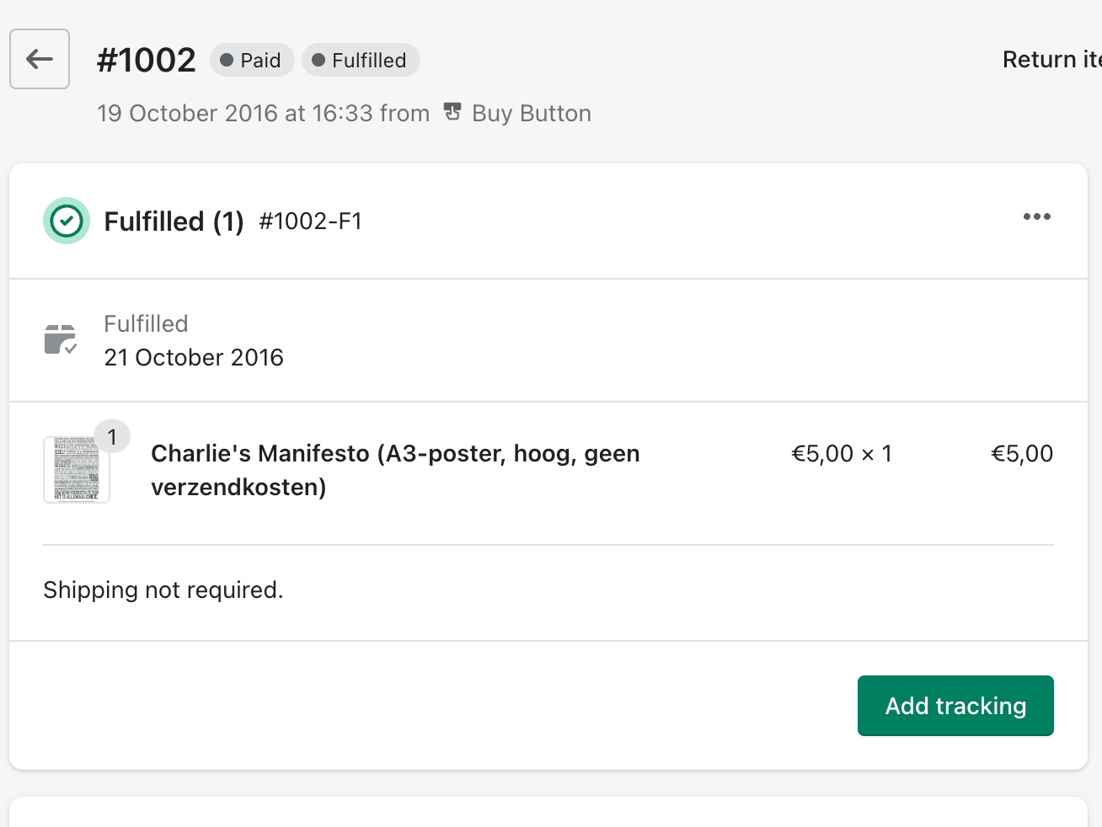The width and height of the screenshot is (1102, 827).
Task: Click the shipment box icon beside Fulfilled date
Action: [x=61, y=339]
